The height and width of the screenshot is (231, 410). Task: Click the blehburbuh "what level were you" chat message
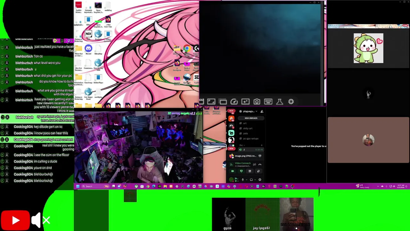(x=37, y=63)
